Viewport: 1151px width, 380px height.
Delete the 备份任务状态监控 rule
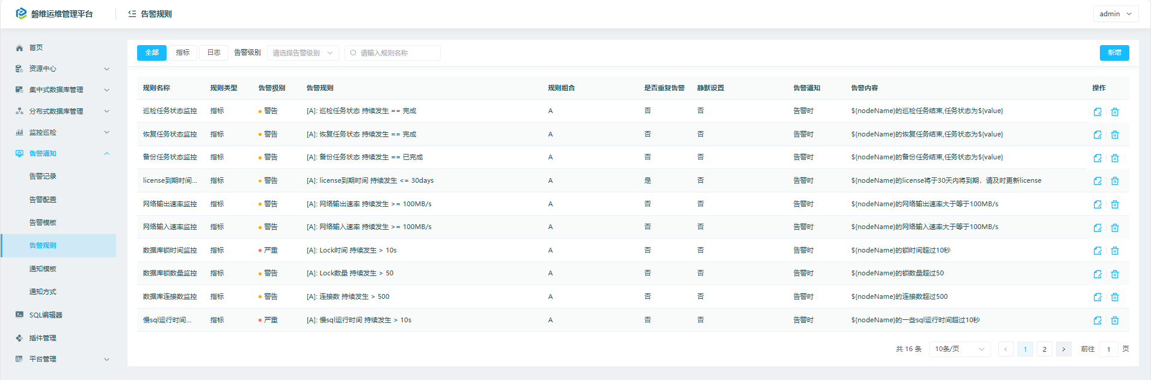[1115, 158]
